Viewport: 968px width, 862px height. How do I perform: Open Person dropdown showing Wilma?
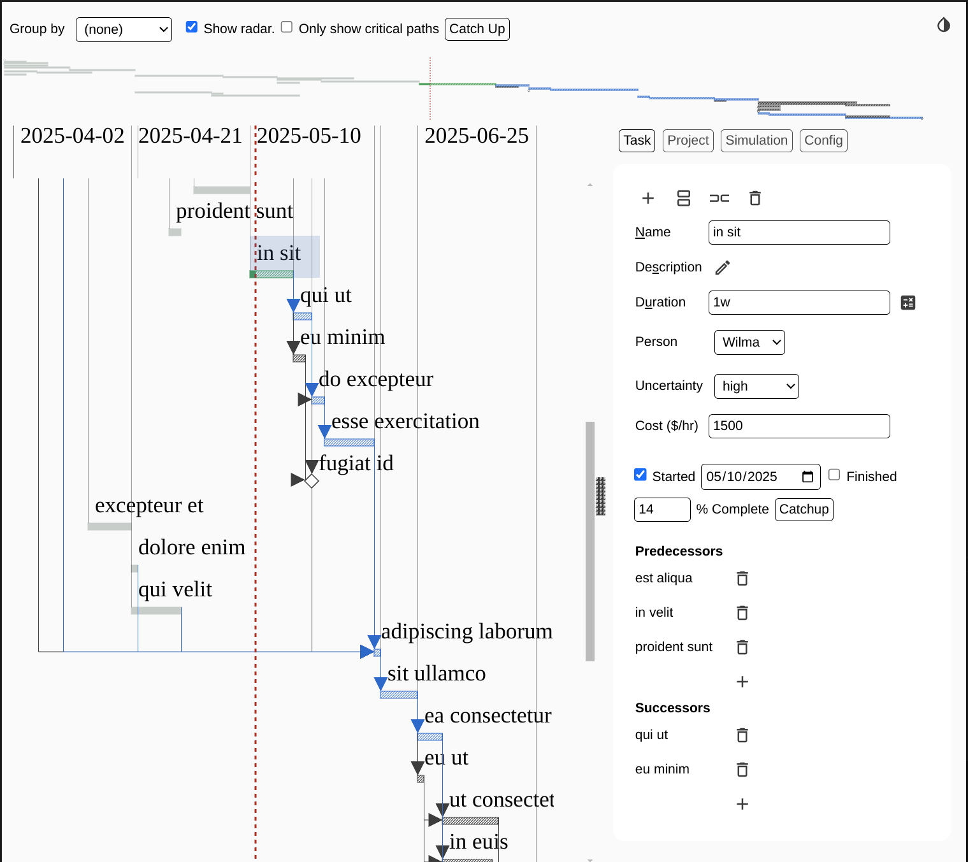click(x=749, y=342)
